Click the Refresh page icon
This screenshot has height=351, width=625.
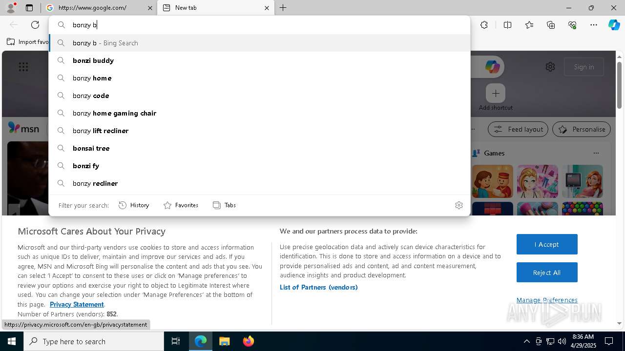point(35,25)
